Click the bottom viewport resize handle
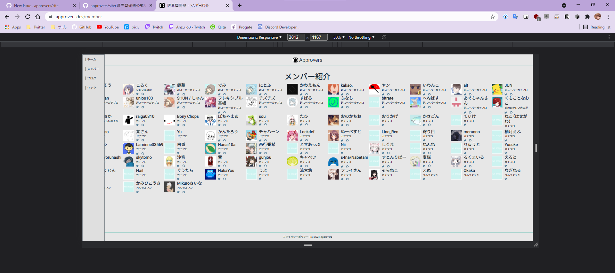The width and height of the screenshot is (615, 273). 308,245
